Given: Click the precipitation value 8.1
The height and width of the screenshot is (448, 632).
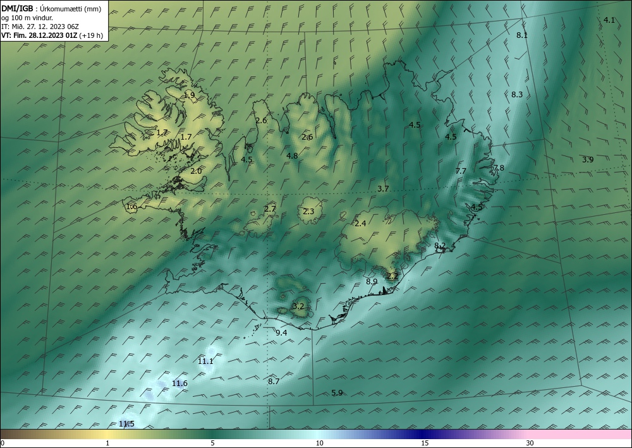Looking at the screenshot, I should (522, 35).
